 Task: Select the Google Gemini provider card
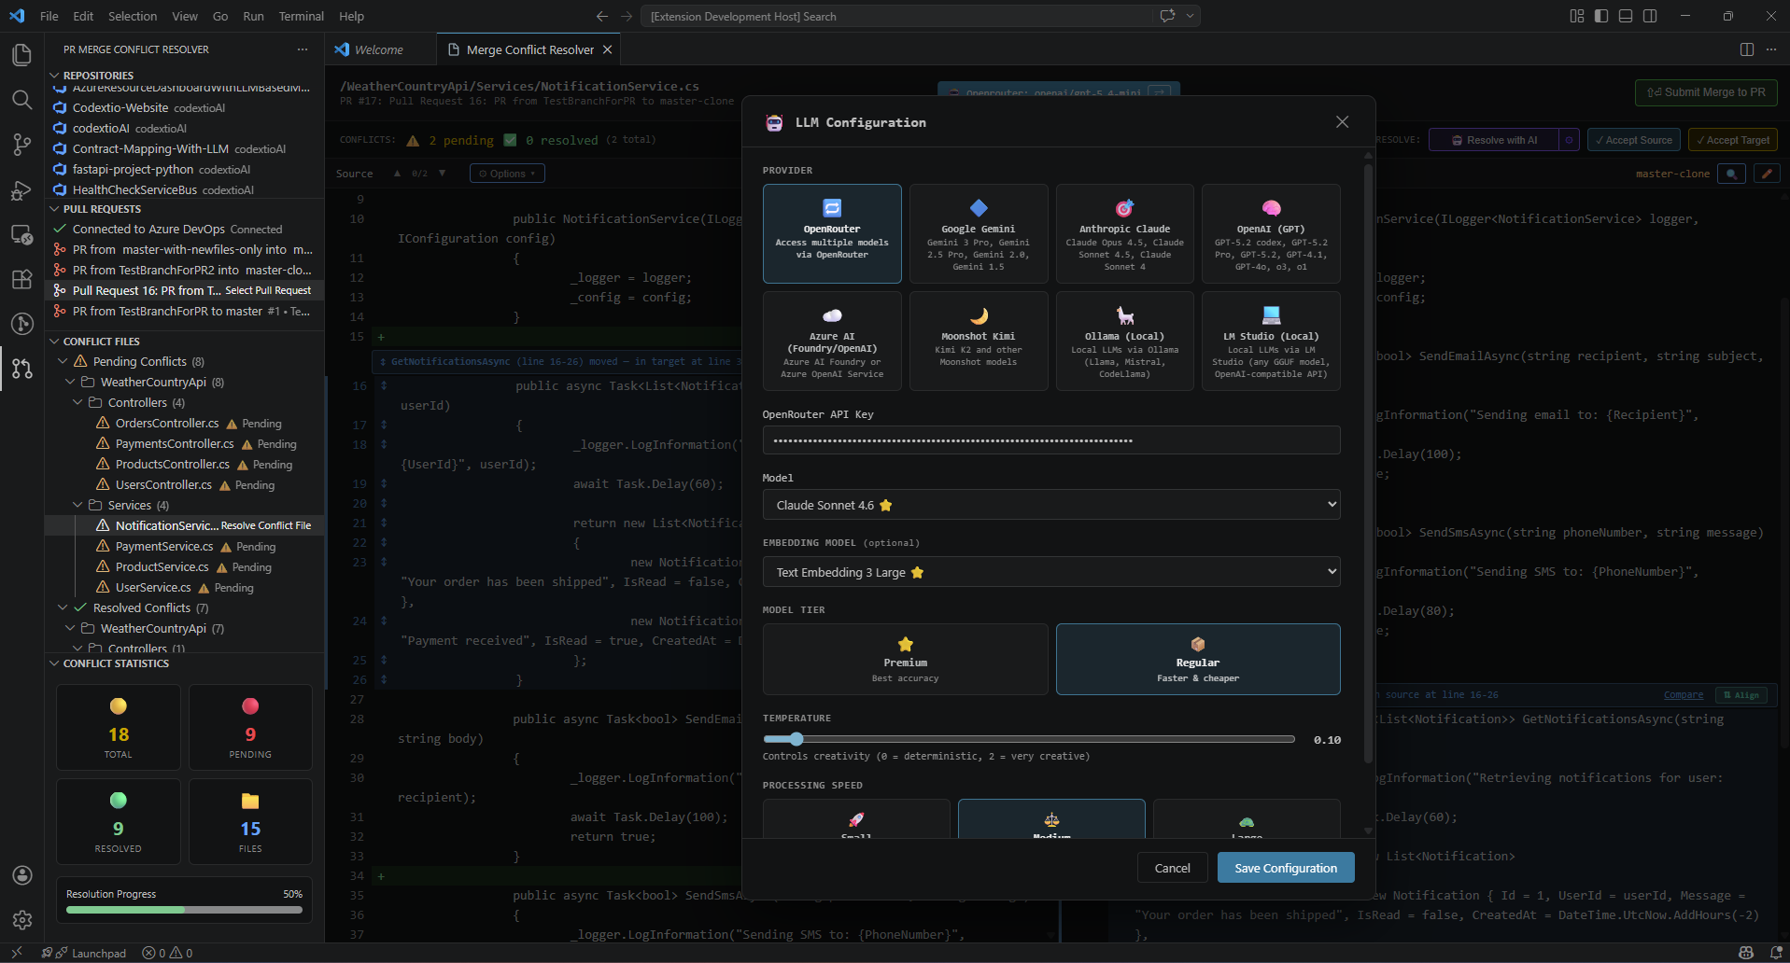point(979,233)
